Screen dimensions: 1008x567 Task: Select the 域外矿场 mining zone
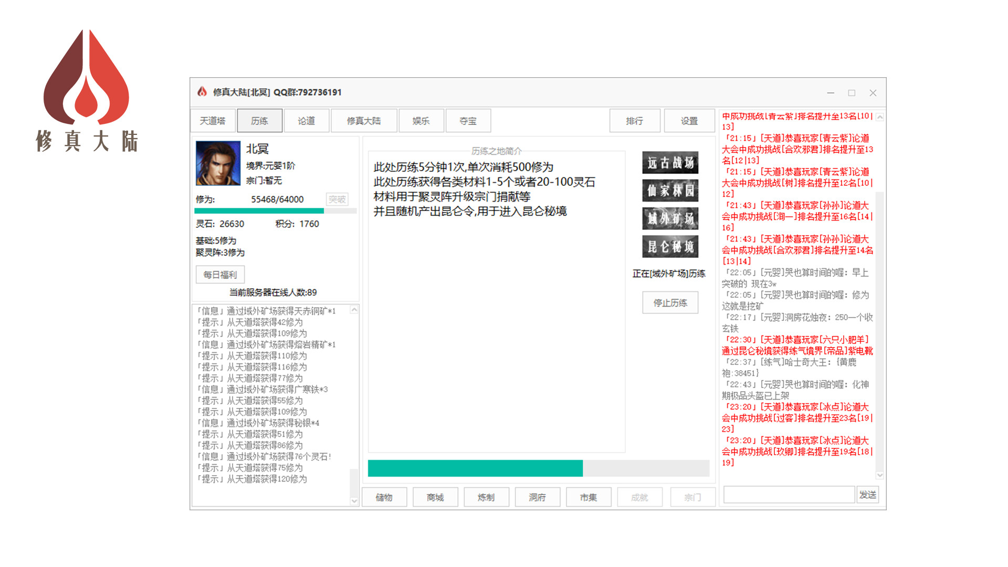(670, 219)
